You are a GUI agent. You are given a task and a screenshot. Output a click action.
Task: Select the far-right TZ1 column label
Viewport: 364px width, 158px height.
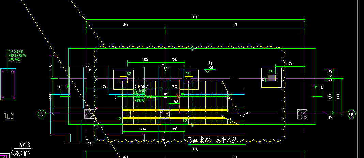271,72
